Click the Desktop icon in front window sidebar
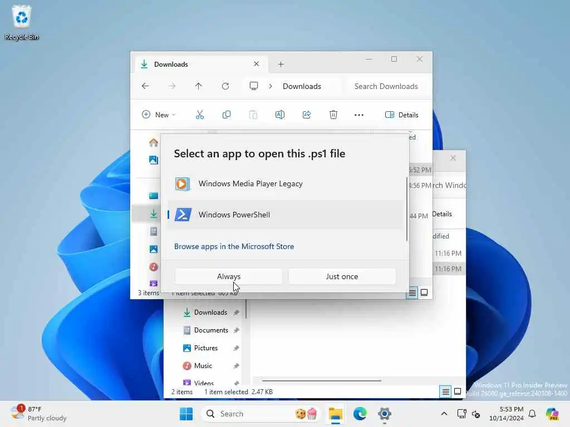The height and width of the screenshot is (427, 570). (x=154, y=196)
